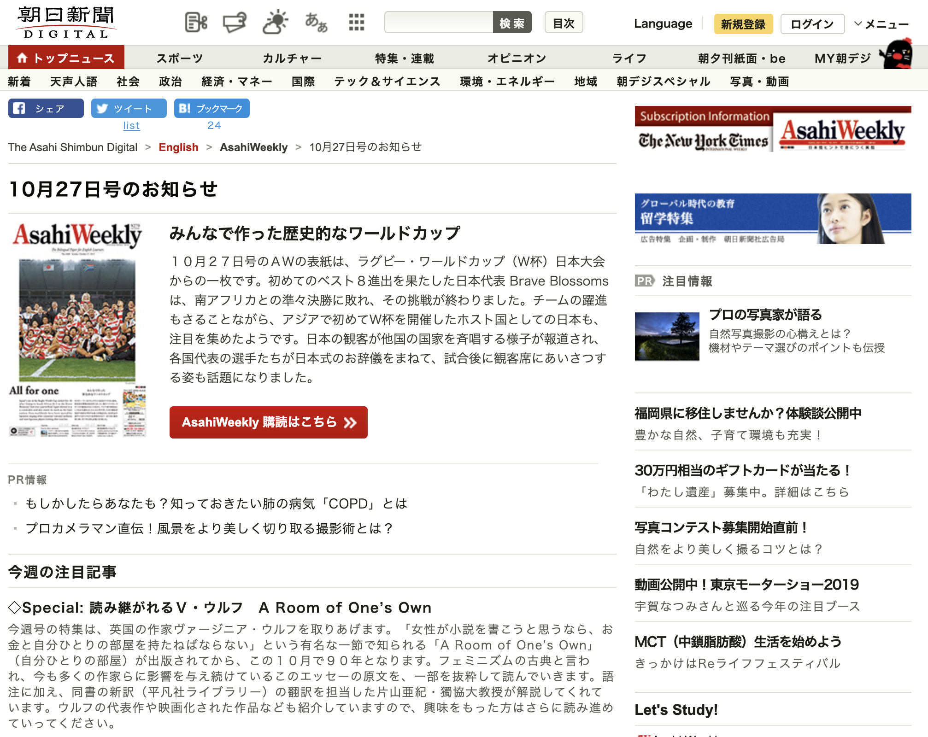
Task: Select the スポーツ navigation tab
Action: coord(180,58)
